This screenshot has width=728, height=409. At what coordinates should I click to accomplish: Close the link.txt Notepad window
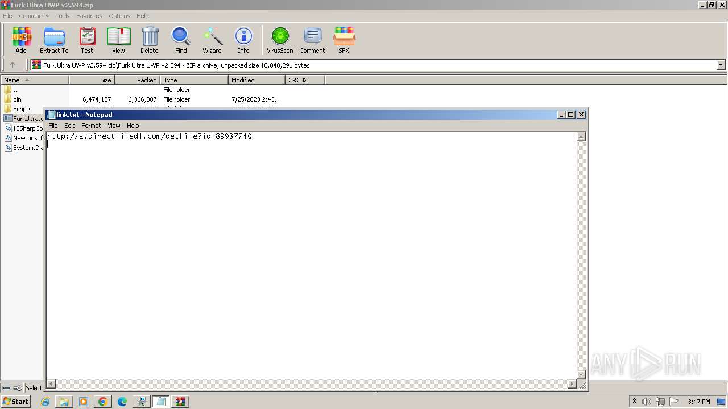[x=581, y=115]
